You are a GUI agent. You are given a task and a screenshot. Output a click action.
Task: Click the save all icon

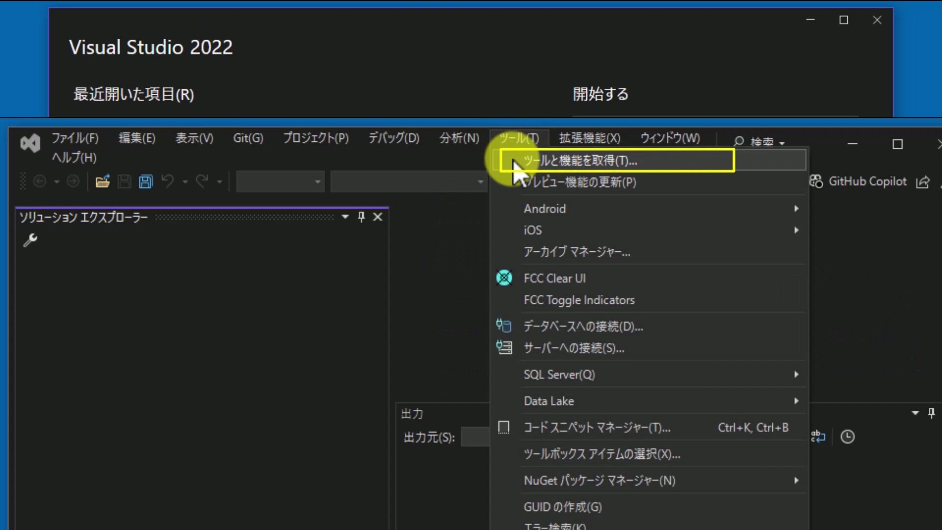(146, 182)
